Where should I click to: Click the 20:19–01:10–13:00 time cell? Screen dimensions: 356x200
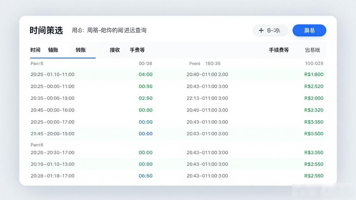click(53, 164)
